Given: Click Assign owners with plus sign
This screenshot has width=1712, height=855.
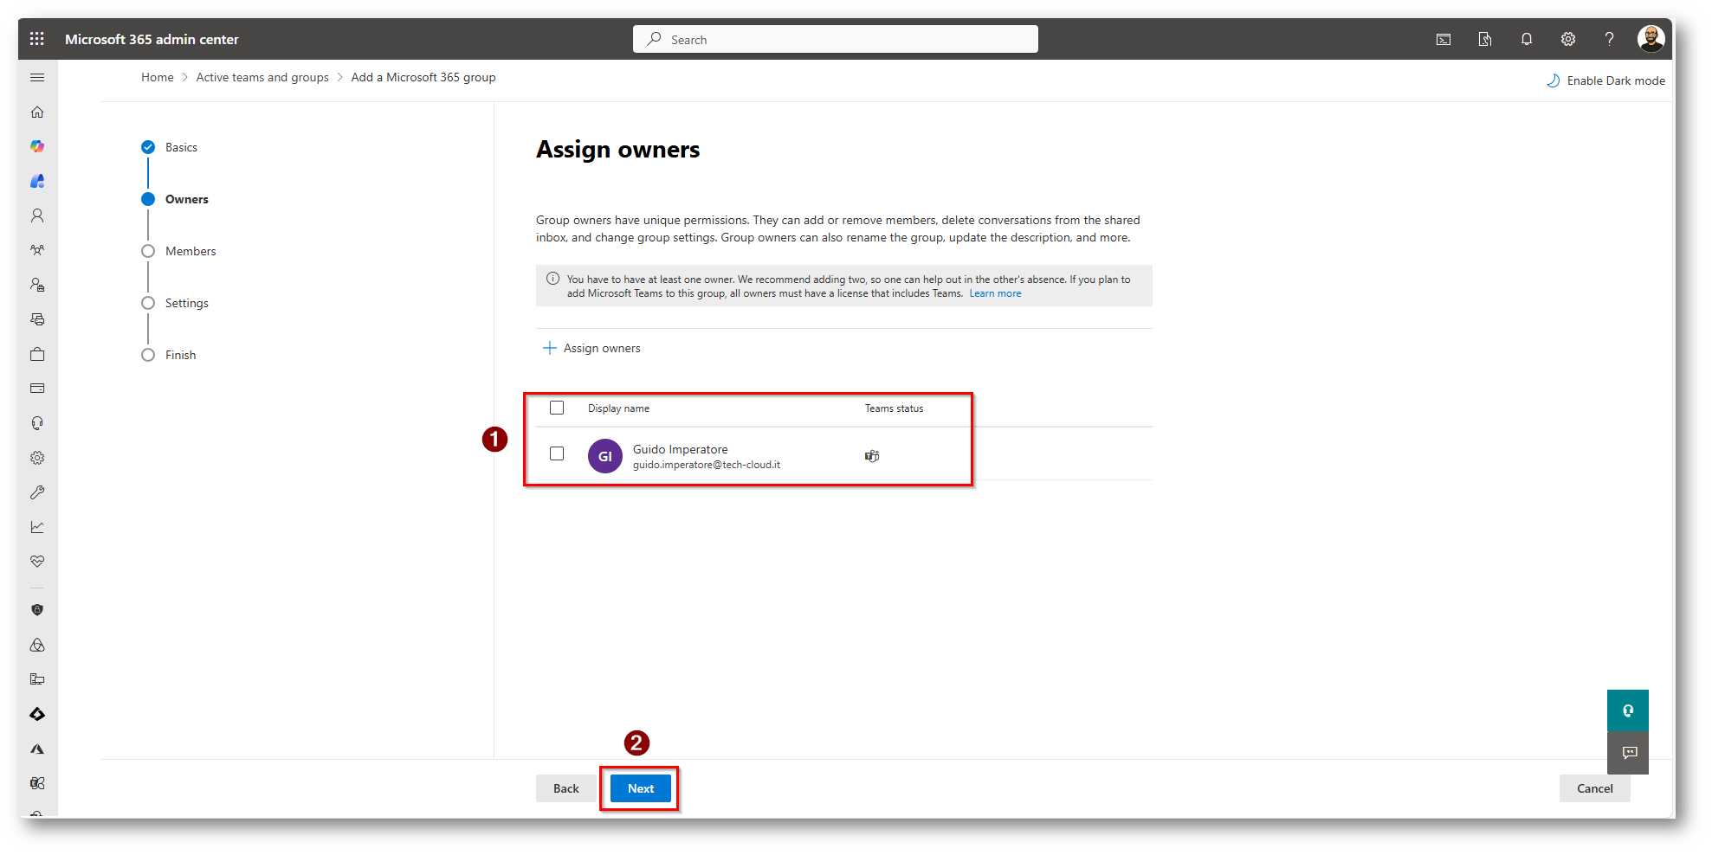Looking at the screenshot, I should coord(591,348).
